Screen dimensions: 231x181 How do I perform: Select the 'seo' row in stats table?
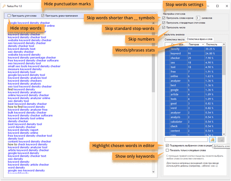point(193,63)
